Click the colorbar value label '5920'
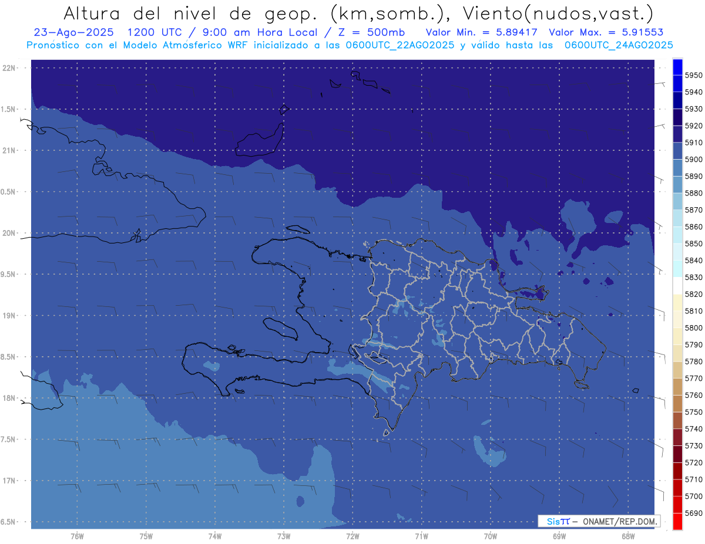 click(694, 126)
